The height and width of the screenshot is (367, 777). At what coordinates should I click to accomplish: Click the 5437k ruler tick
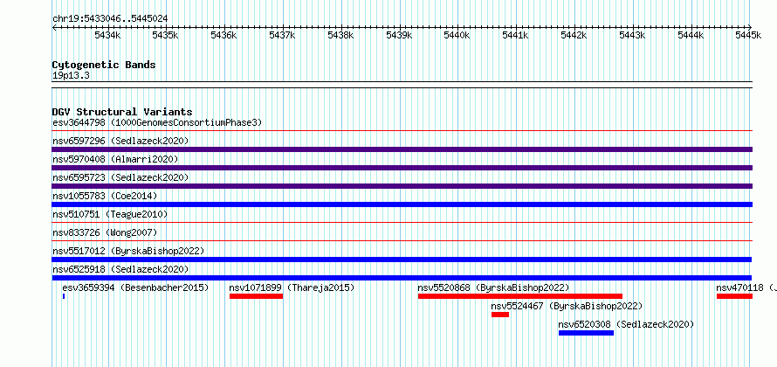[283, 35]
